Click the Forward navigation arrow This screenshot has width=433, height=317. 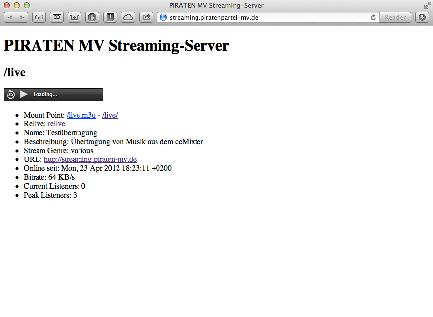(x=22, y=17)
